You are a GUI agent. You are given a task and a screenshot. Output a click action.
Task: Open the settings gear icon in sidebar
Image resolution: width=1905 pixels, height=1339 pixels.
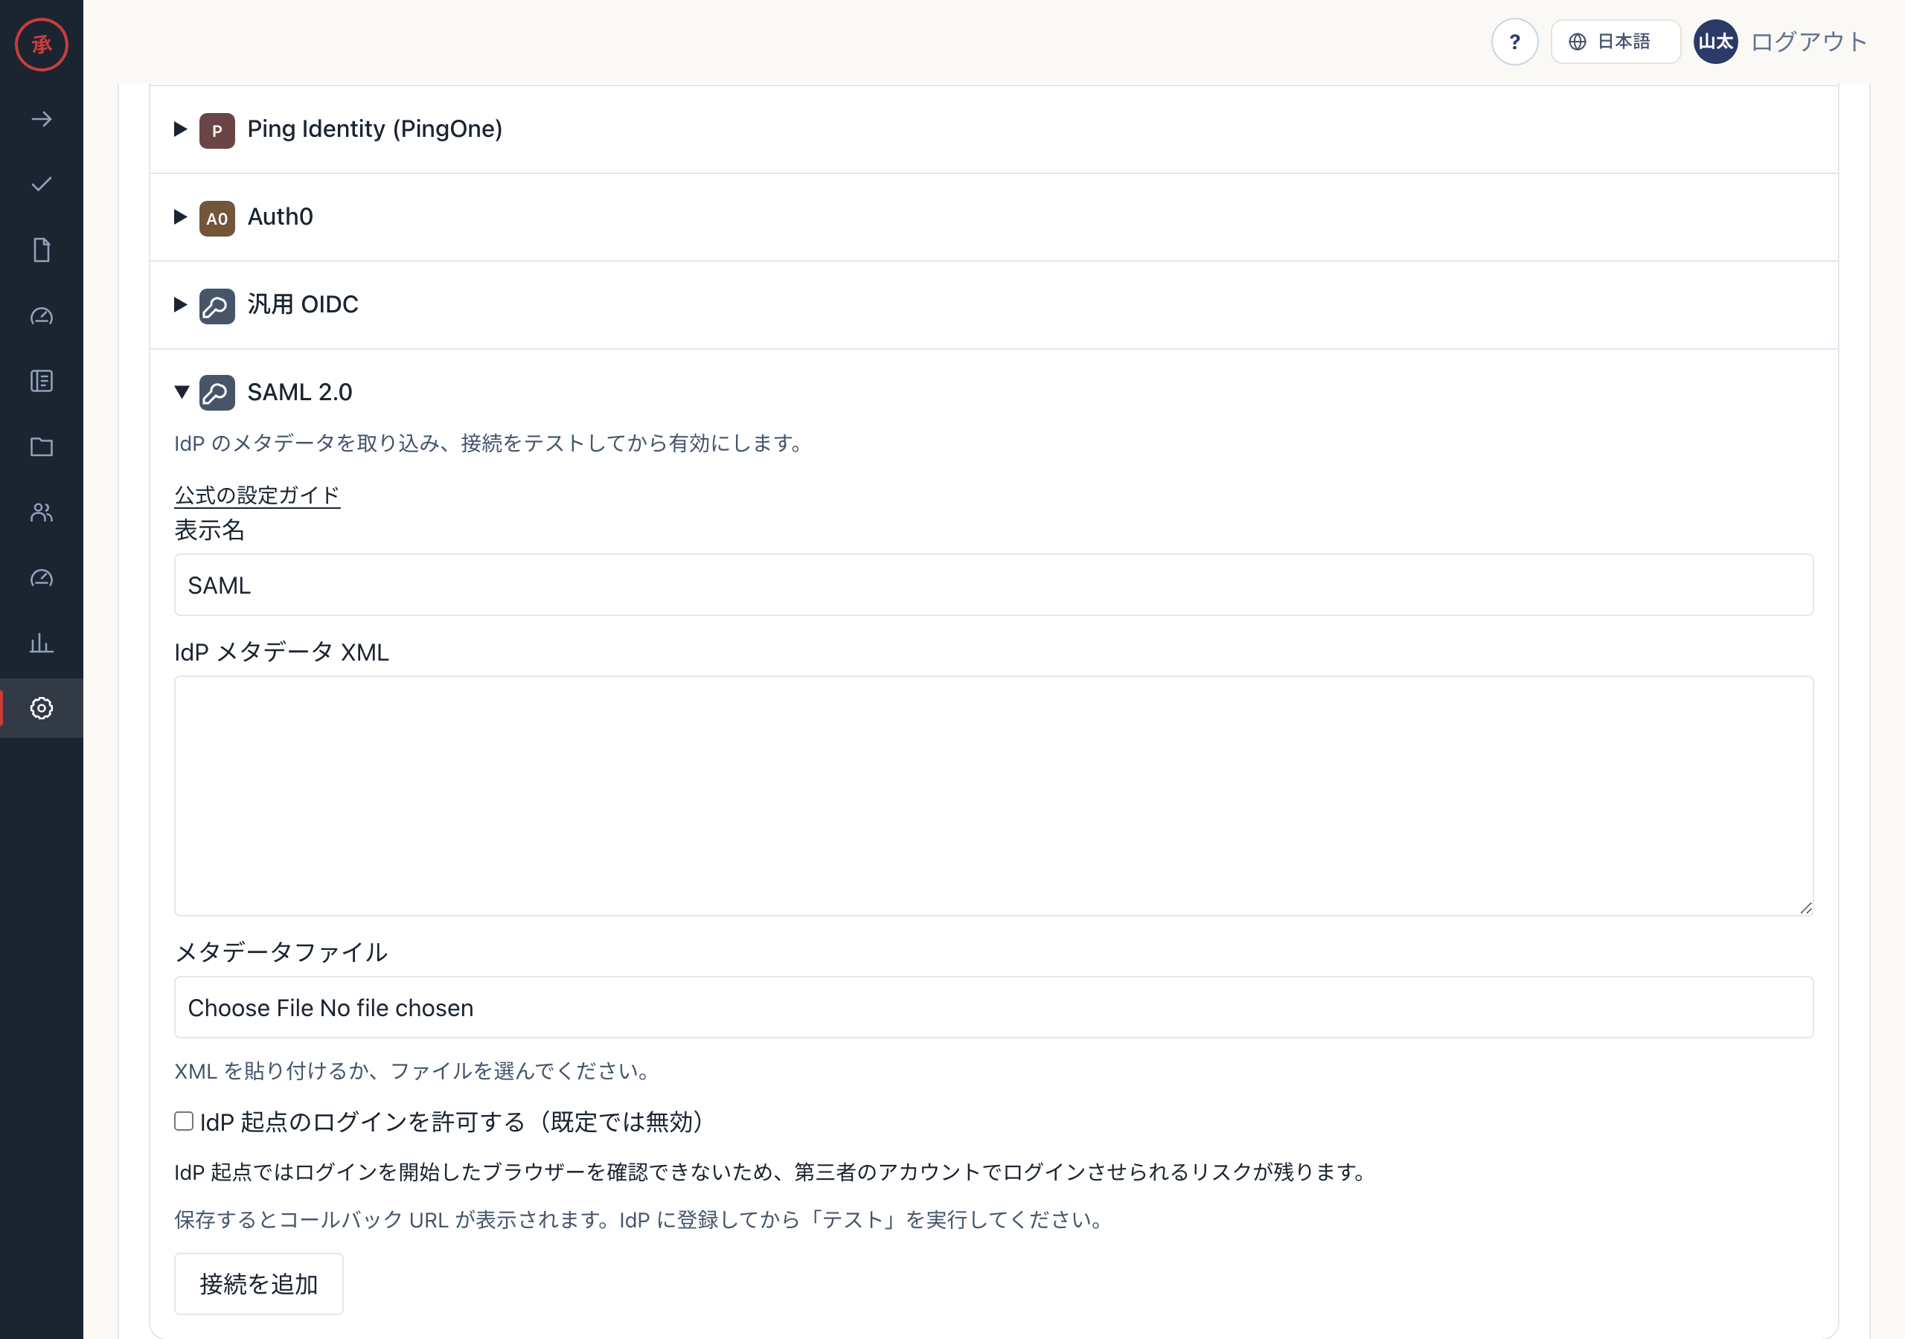[42, 707]
